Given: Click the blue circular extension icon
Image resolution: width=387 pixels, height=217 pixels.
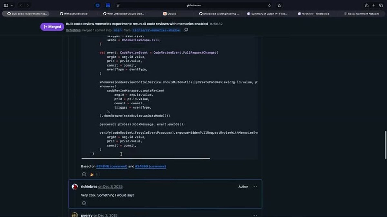Looking at the screenshot, I should pyautogui.click(x=98, y=5).
